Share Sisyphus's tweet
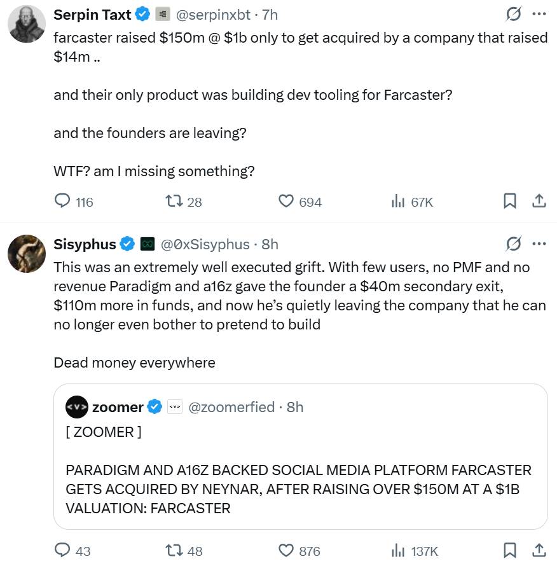This screenshot has width=557, height=566. tap(539, 550)
